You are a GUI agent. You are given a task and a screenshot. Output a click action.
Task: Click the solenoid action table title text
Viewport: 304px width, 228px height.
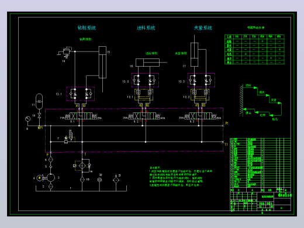point(255,27)
